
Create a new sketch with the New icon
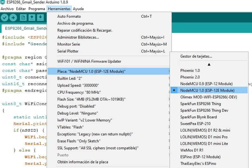pyautogui.click(x=23, y=17)
